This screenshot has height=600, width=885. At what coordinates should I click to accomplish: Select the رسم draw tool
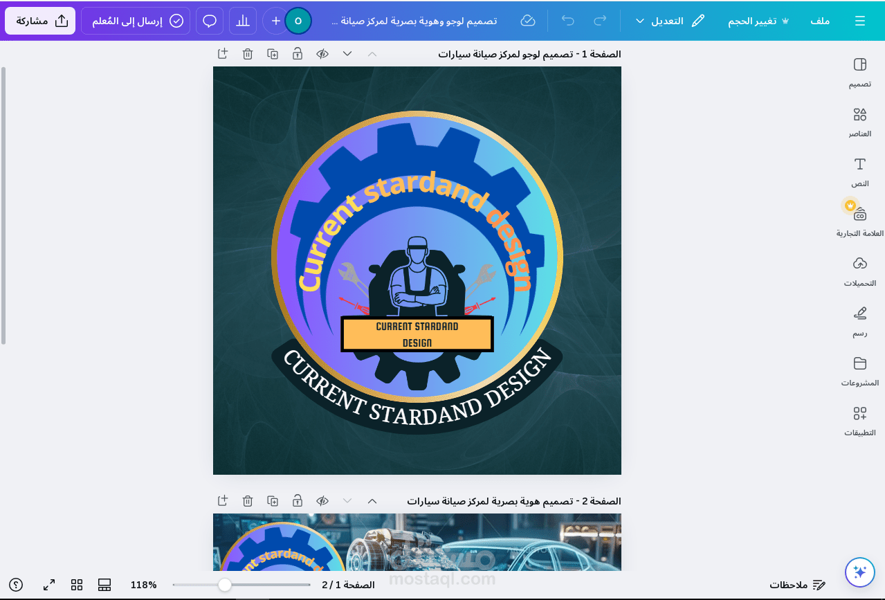[860, 322]
